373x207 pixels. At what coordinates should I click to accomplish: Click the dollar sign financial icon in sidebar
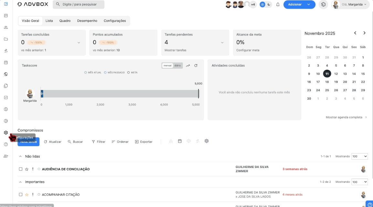(x=6, y=109)
